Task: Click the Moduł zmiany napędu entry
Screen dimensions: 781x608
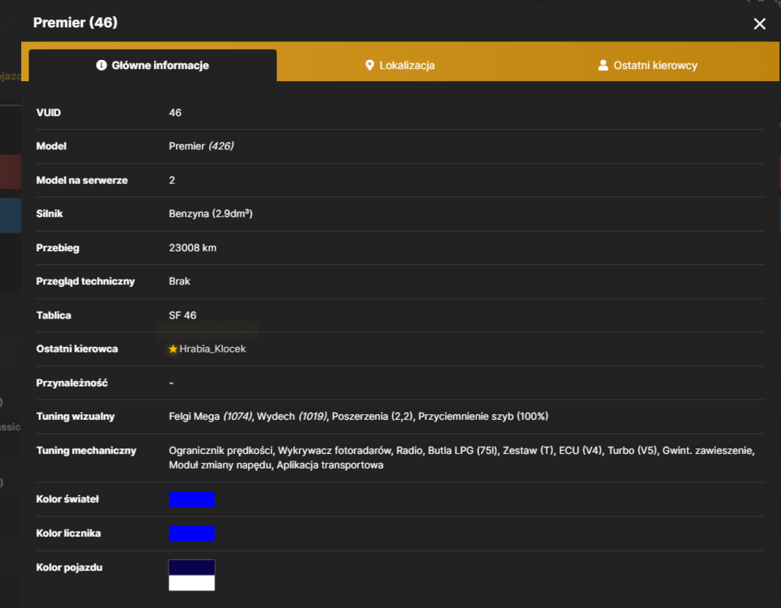Action: (220, 465)
